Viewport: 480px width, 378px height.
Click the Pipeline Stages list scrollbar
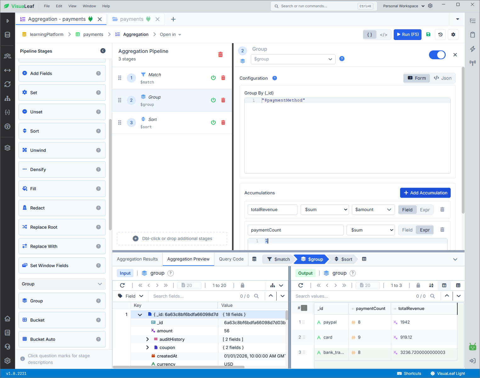click(x=110, y=175)
